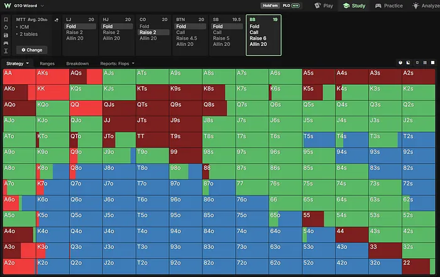Screen dimensions: 440x277
Task: Open the Strategy dropdown arrow
Action: click(x=28, y=63)
